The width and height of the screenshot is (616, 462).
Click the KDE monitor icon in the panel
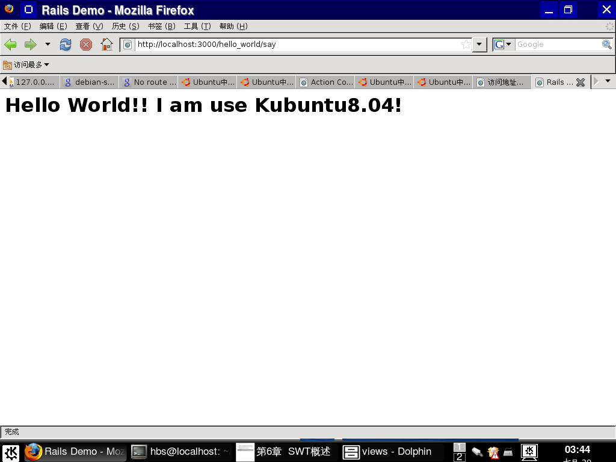click(529, 452)
